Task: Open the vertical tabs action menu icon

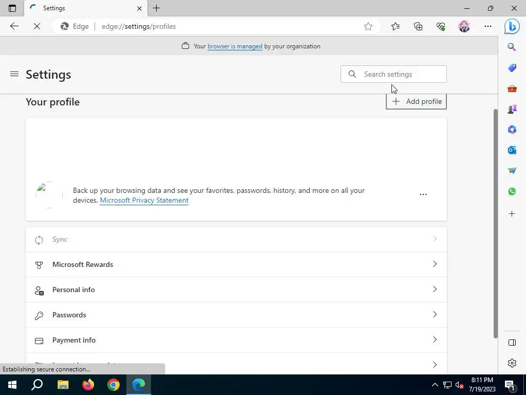Action: pos(12,8)
